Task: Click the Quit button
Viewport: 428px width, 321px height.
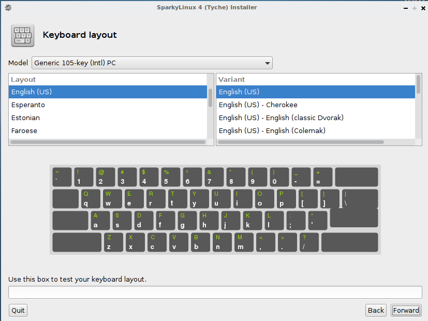Action: coord(18,310)
